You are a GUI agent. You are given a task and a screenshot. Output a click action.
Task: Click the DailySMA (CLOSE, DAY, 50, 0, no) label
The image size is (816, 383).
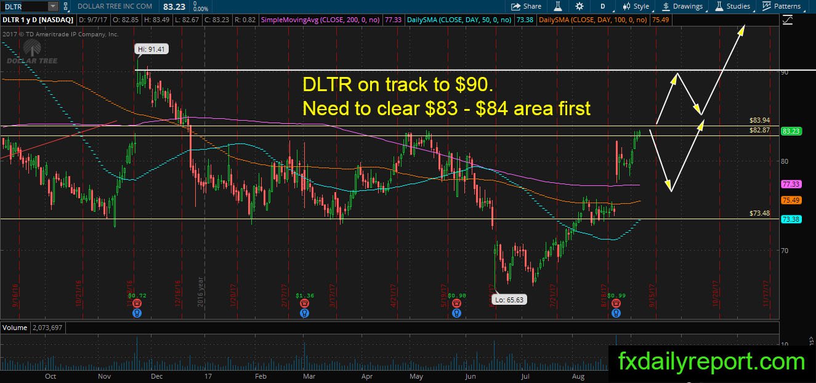click(459, 20)
